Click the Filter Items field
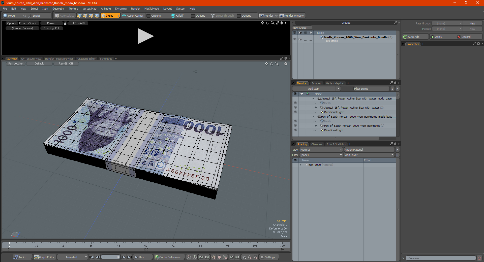 coord(371,89)
